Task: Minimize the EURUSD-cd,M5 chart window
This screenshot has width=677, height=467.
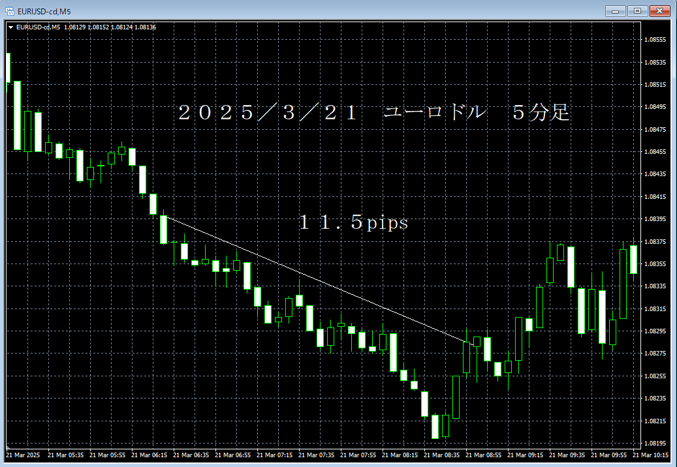Action: [615, 11]
